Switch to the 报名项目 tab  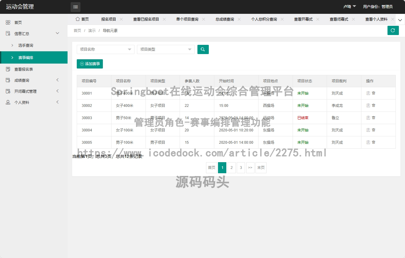click(109, 19)
